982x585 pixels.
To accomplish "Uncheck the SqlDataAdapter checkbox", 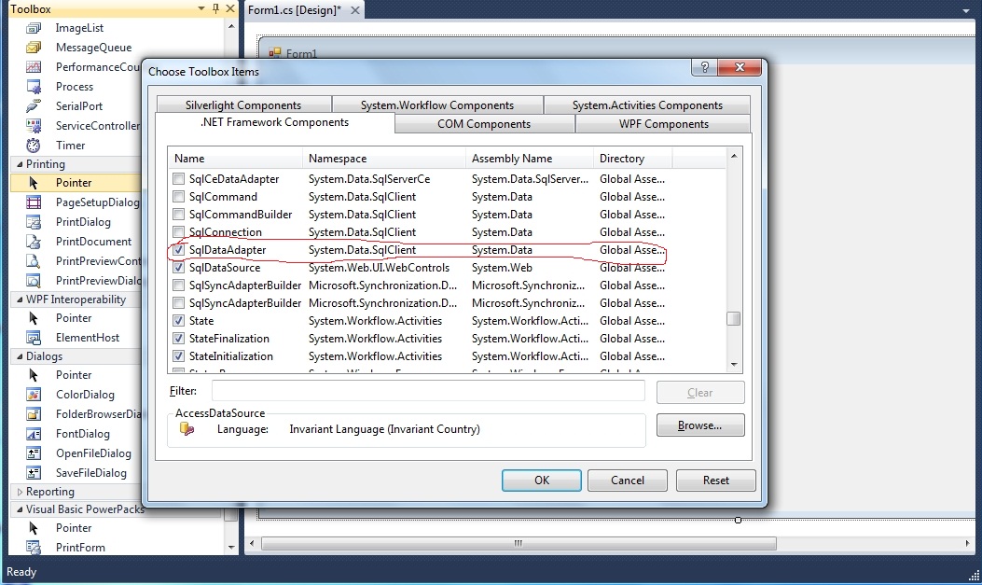I will tap(177, 250).
